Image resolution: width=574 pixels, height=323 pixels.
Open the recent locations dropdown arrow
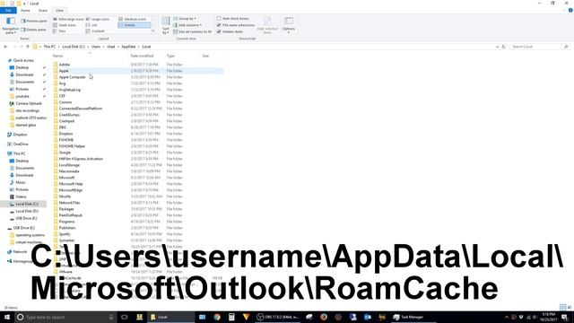(22, 47)
